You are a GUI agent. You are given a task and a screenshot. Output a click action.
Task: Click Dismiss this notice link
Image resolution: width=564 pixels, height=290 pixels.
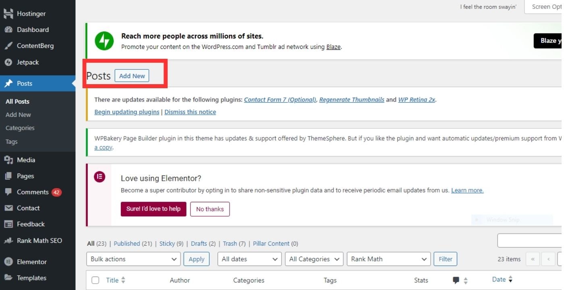[x=190, y=112]
